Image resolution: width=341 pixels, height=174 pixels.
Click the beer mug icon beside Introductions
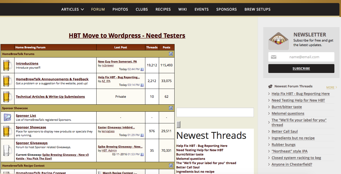click(7, 65)
